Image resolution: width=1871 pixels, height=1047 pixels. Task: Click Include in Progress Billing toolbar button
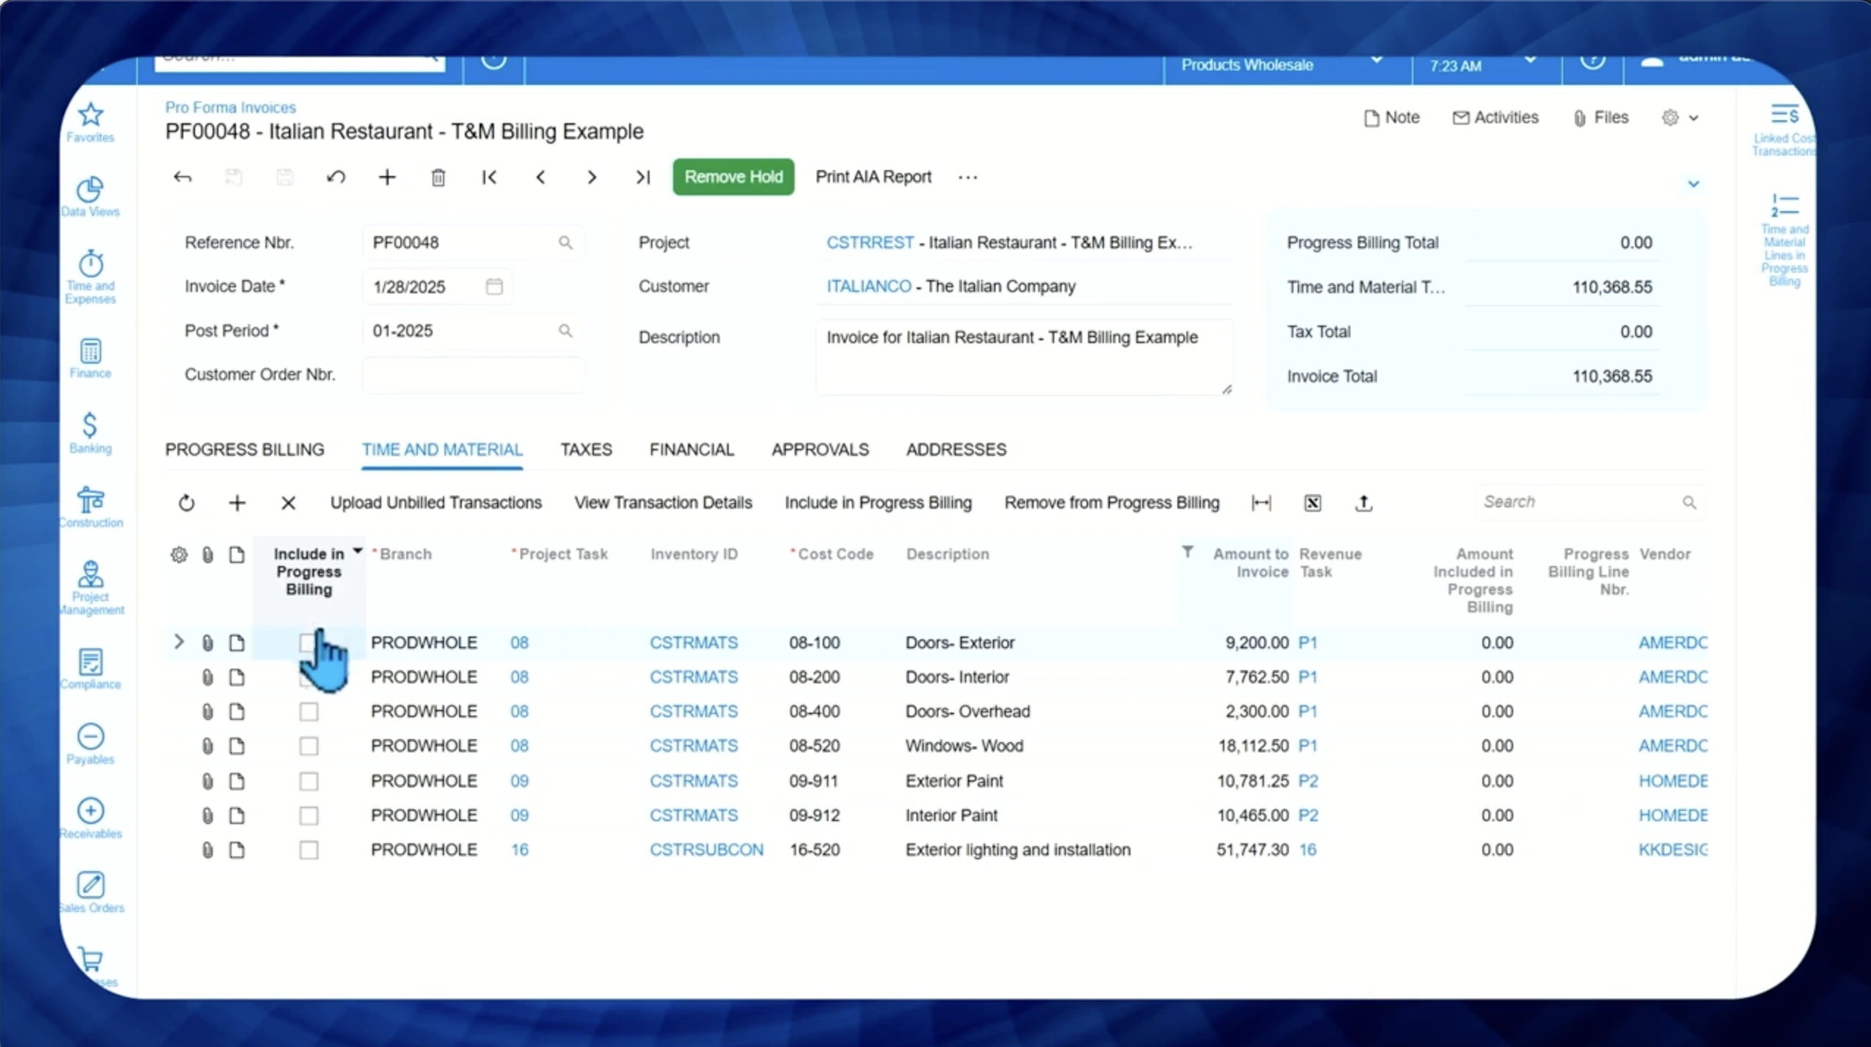[878, 503]
